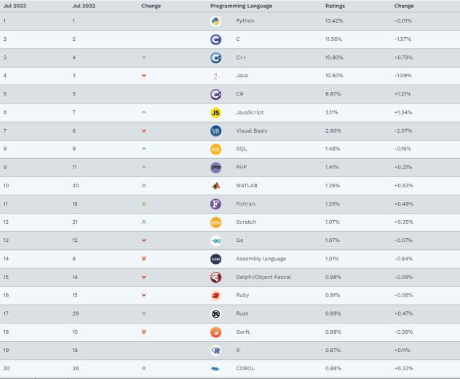This screenshot has height=379, width=460.
Task: Click the Java coffee cup icon
Action: pyautogui.click(x=215, y=76)
